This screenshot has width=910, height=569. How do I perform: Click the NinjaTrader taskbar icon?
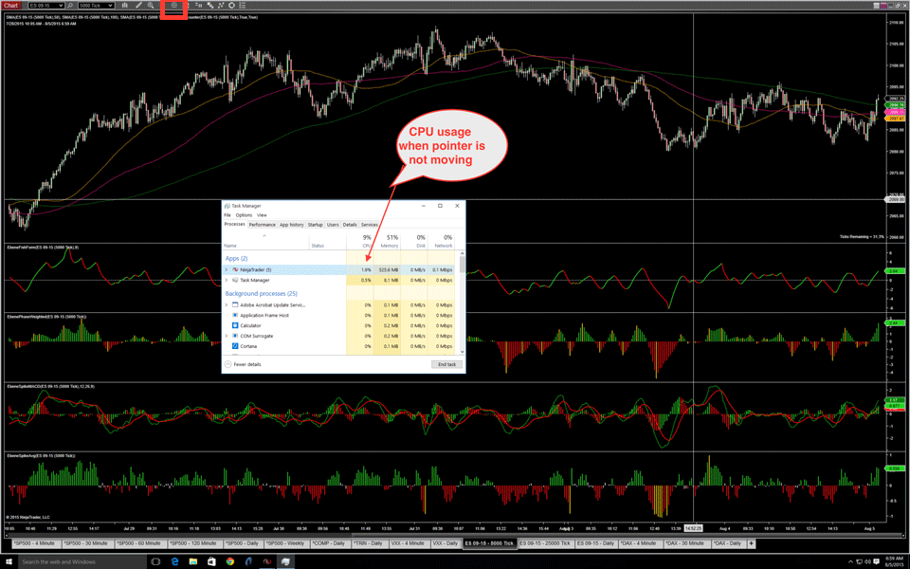coord(267,561)
